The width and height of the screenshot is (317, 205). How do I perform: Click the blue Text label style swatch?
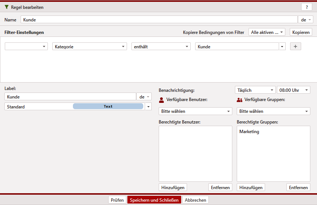[108, 106]
